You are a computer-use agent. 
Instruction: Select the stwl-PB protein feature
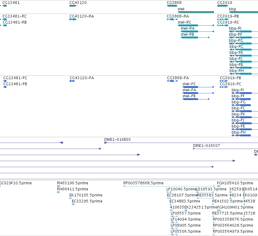coord(196,99)
